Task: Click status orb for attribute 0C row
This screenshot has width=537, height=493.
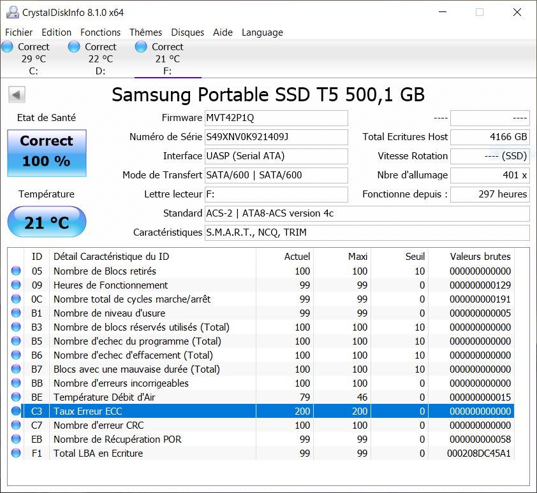Action: point(16,299)
